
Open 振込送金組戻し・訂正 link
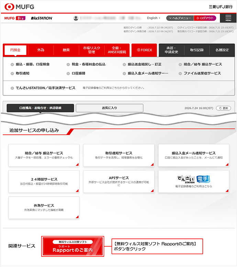tap(145, 64)
